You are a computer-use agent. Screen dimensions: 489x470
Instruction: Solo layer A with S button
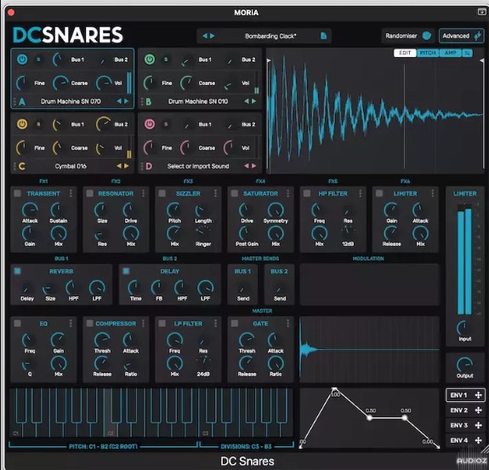[x=38, y=60]
